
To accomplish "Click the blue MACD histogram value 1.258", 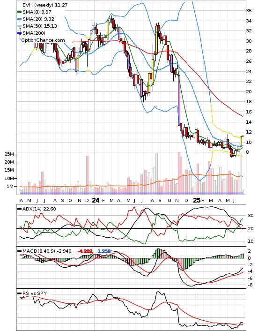I will point(104,251).
